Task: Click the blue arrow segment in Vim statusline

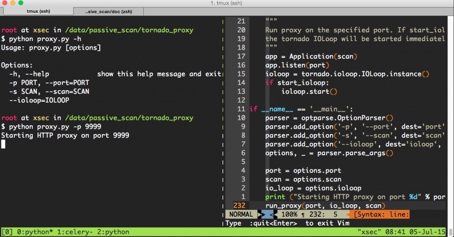Action: [267, 214]
